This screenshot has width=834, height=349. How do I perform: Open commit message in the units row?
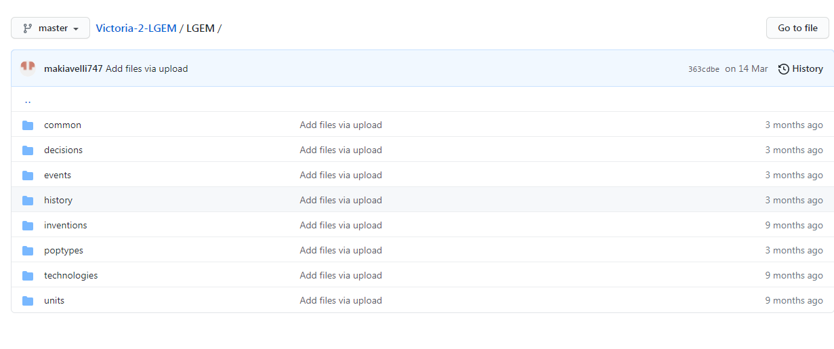click(341, 300)
